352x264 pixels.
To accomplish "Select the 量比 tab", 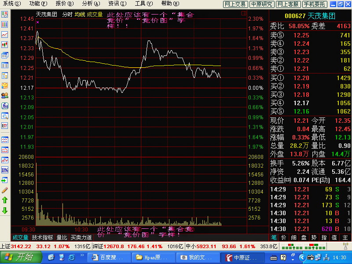I will 62,238.
